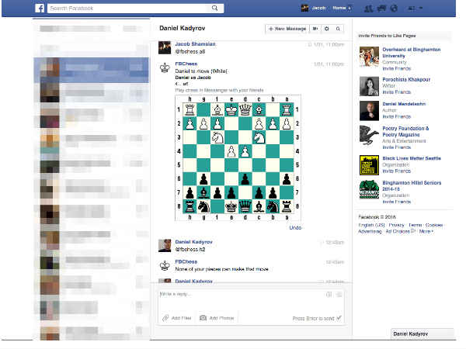Go to Home in the top bar
The width and height of the screenshot is (466, 349).
tap(339, 8)
